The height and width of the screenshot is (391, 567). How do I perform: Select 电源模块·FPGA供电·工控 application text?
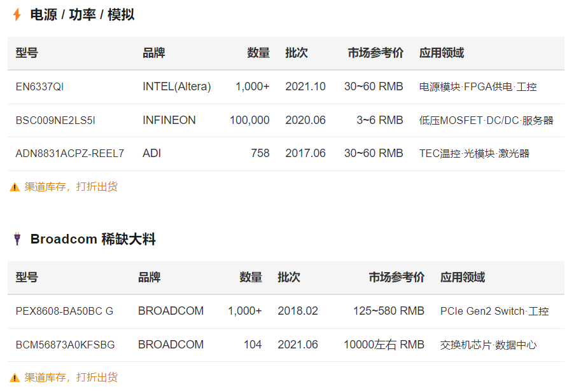click(478, 86)
